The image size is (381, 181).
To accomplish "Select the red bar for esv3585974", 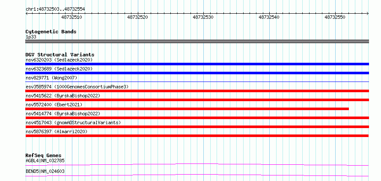I will (197, 91).
